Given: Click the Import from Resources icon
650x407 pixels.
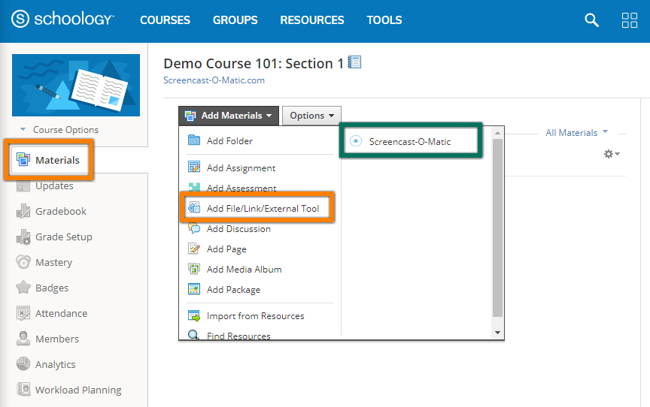Looking at the screenshot, I should (194, 315).
